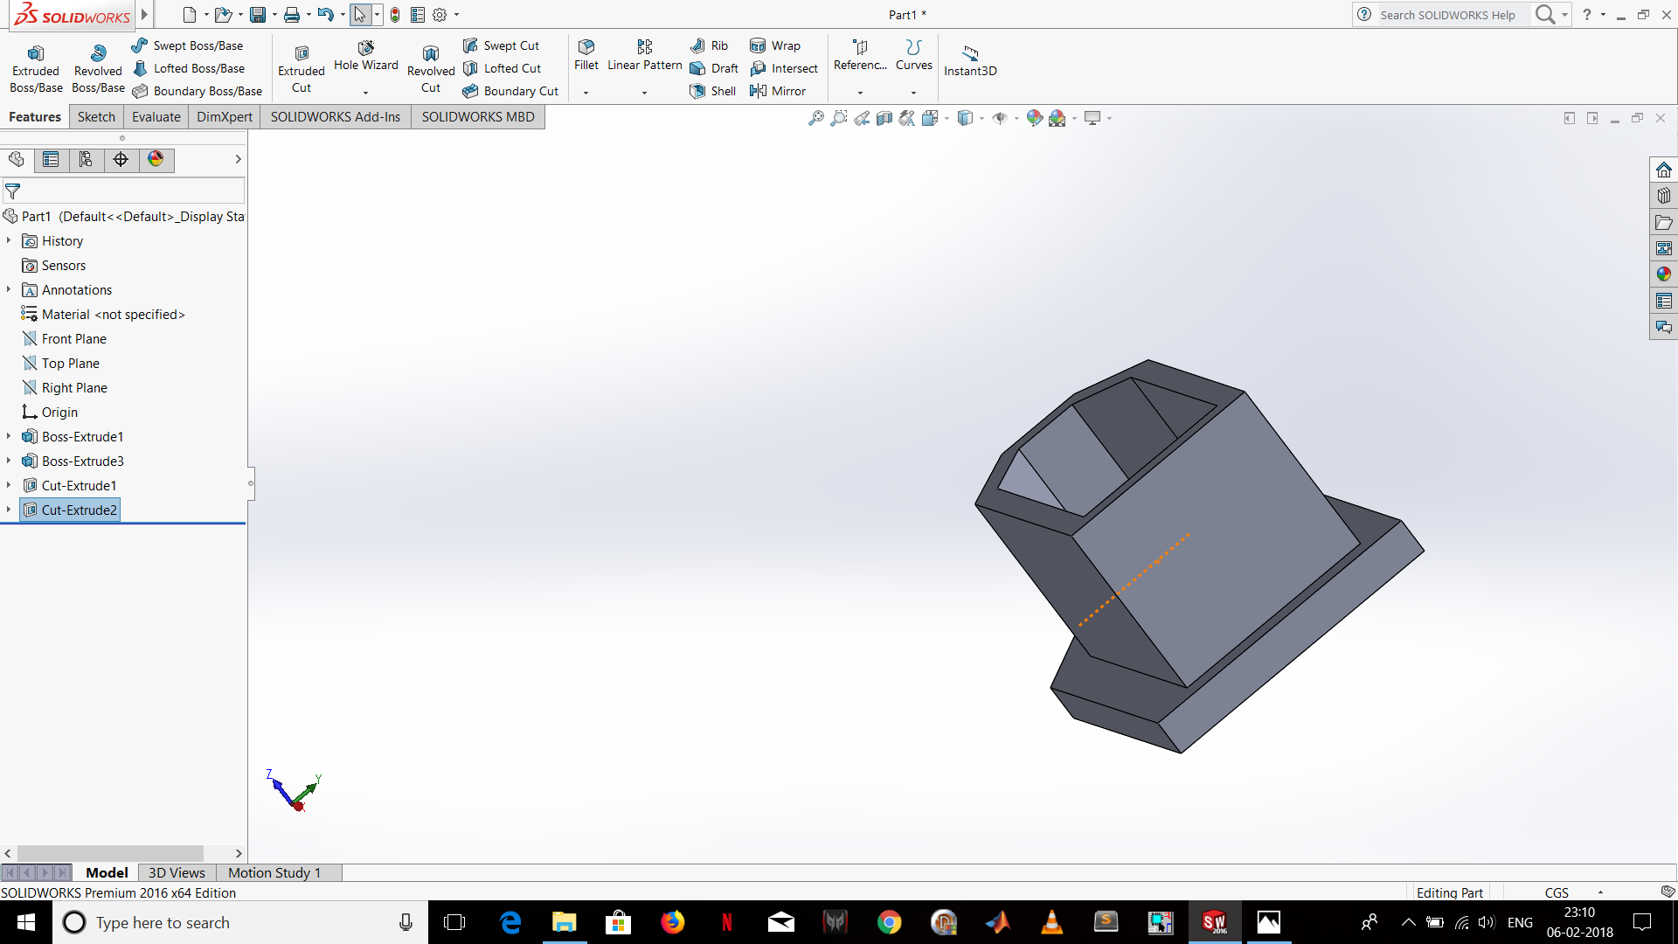This screenshot has width=1678, height=944.
Task: Click Windows Start button
Action: click(26, 922)
